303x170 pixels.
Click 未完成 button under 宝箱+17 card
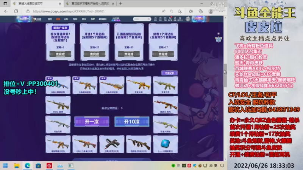click(x=163, y=54)
